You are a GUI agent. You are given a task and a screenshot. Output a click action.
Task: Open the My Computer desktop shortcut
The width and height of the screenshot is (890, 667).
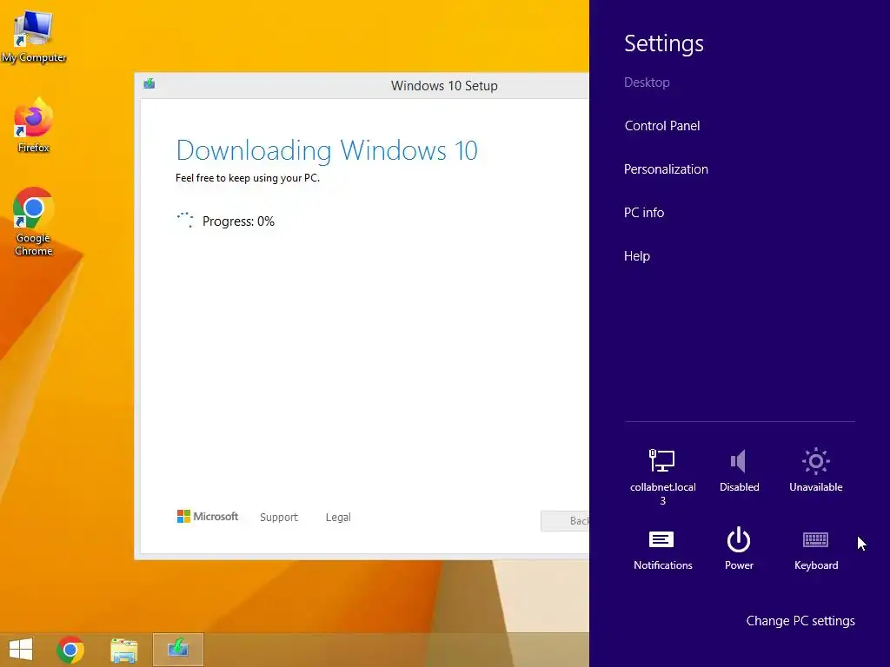click(34, 36)
